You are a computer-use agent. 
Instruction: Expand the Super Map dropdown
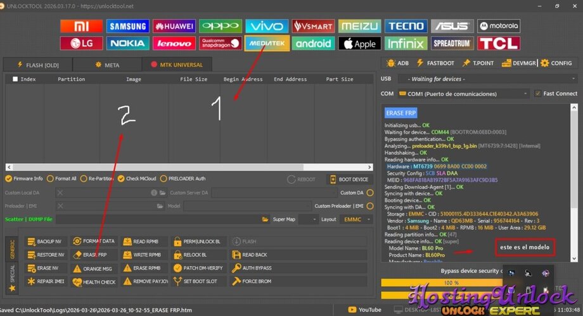pos(308,219)
